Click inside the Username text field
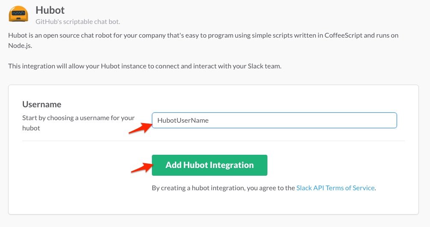The width and height of the screenshot is (430, 227). coord(274,121)
